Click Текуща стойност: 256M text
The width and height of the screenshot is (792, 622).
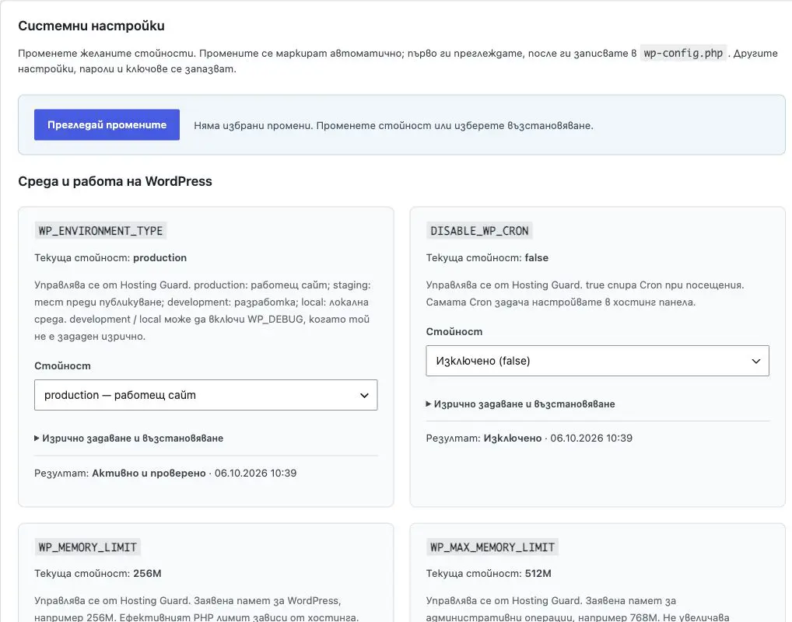pos(98,574)
